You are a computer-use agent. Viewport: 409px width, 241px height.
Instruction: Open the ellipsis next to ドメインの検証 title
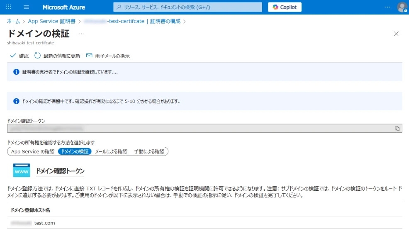click(x=81, y=34)
